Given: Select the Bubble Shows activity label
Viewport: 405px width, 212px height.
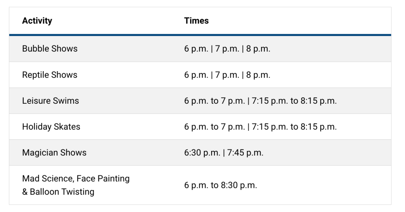Looking at the screenshot, I should click(x=50, y=49).
